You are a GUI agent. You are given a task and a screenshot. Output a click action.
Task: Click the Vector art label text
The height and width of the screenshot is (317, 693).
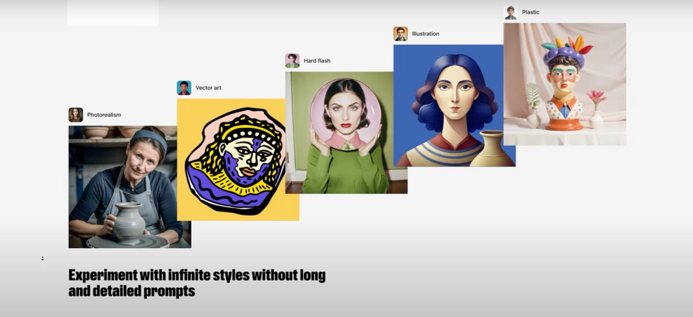[x=208, y=88]
